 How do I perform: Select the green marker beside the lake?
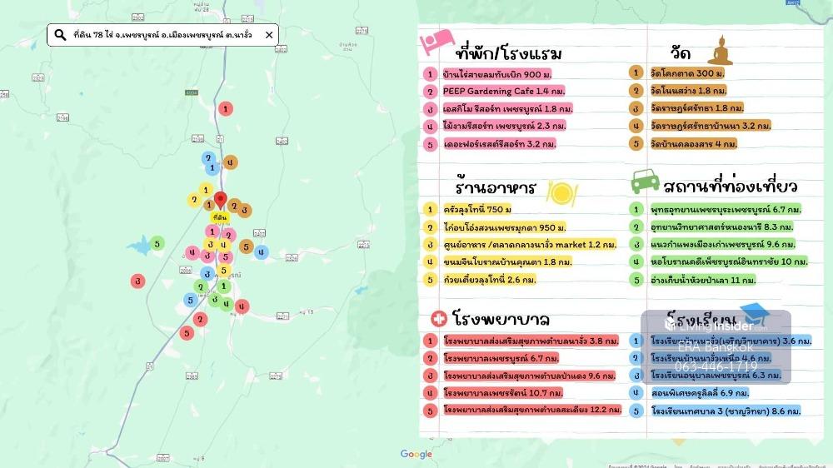tap(158, 243)
